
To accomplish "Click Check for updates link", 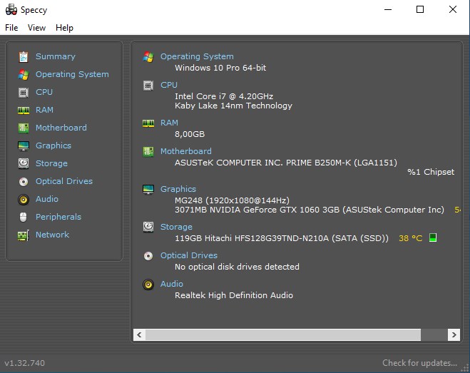I will point(419,363).
